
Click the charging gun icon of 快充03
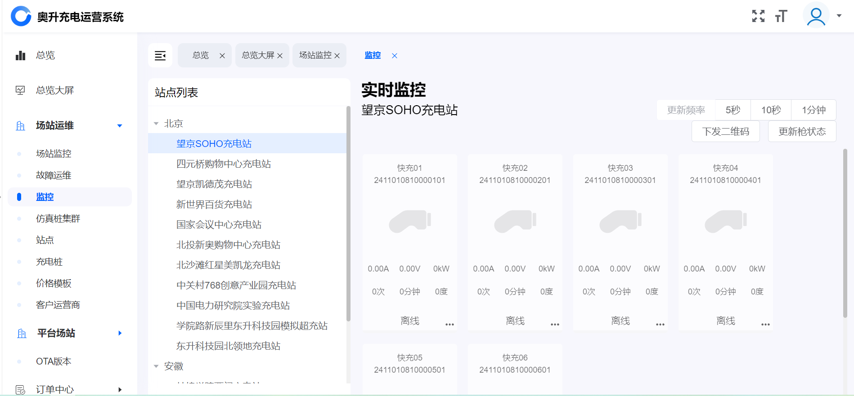[620, 221]
